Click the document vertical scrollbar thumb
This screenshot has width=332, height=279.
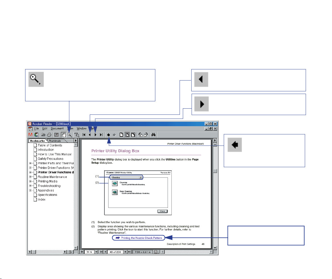click(x=215, y=171)
